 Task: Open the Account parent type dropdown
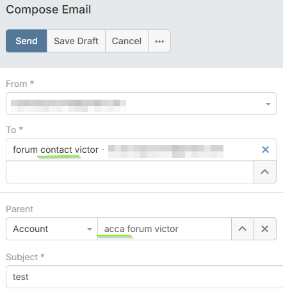click(x=52, y=229)
